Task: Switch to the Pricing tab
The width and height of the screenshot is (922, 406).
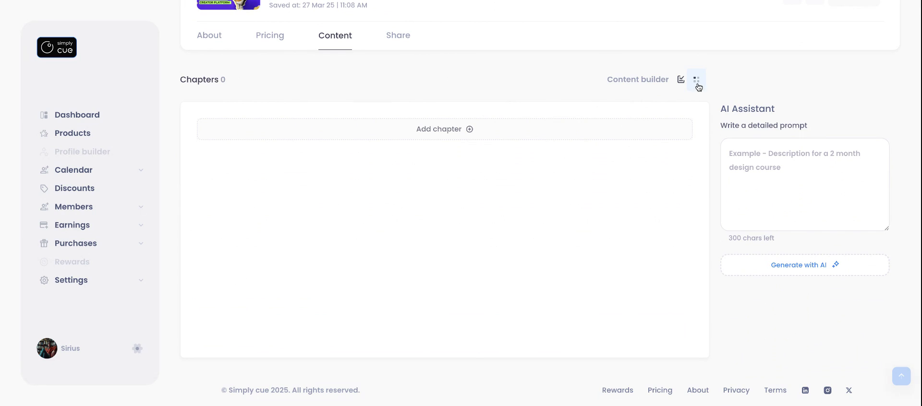Action: tap(270, 36)
